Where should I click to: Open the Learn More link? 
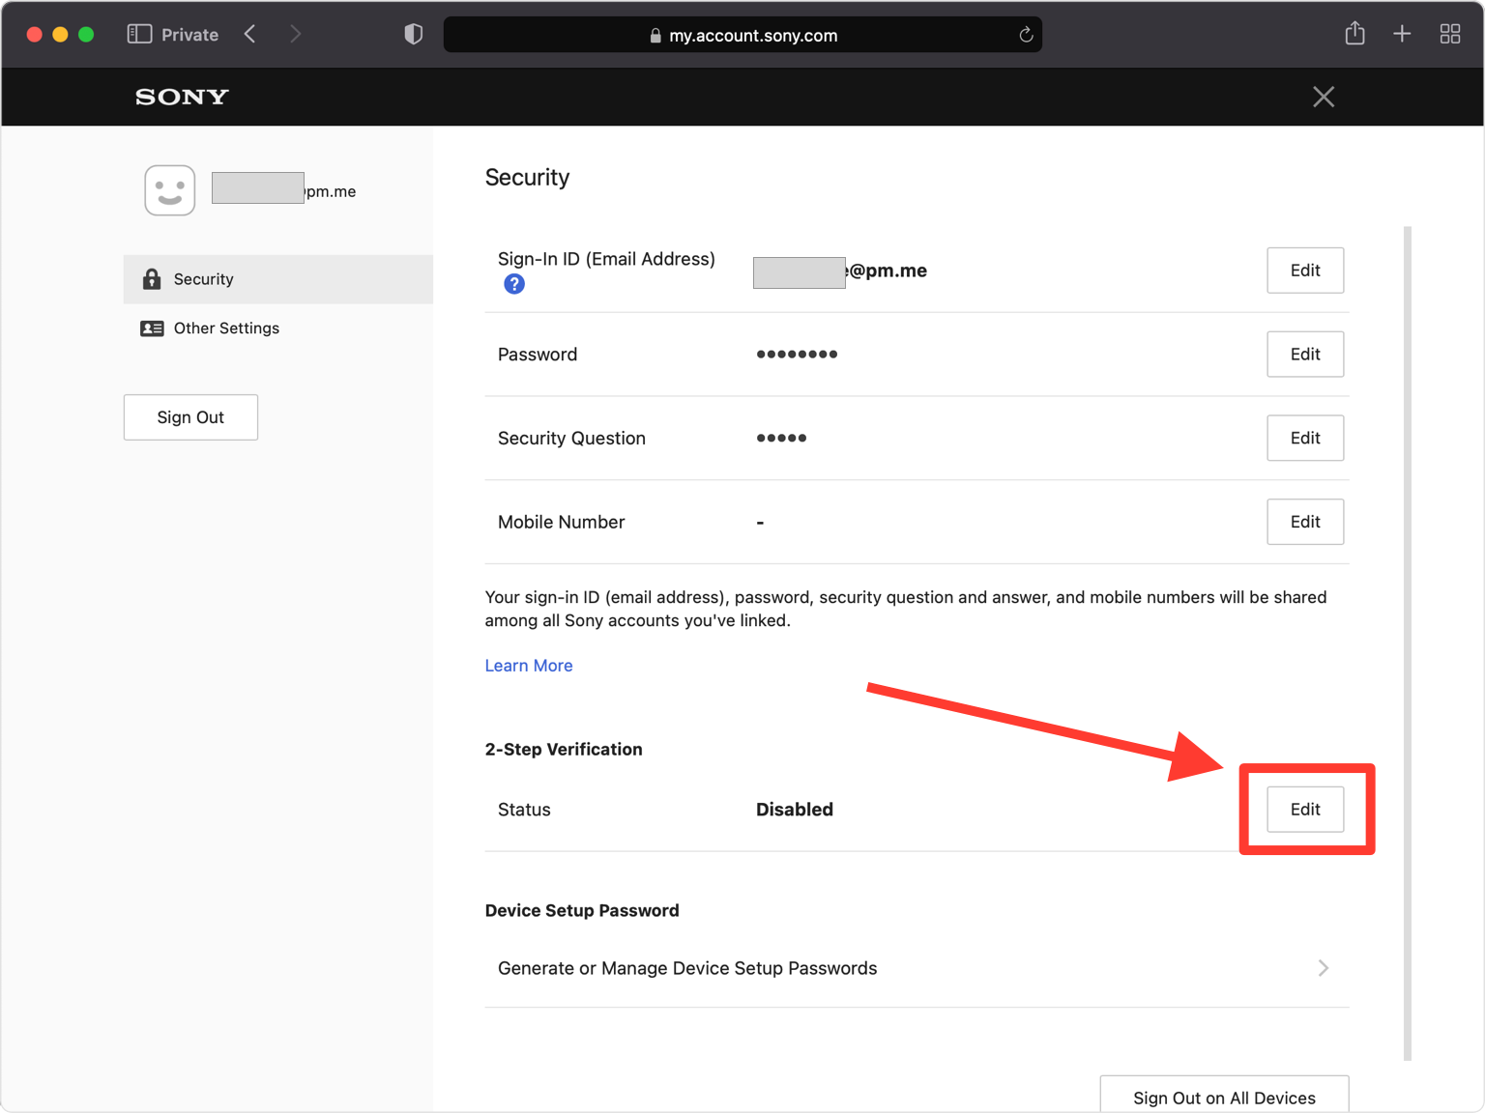coord(529,666)
